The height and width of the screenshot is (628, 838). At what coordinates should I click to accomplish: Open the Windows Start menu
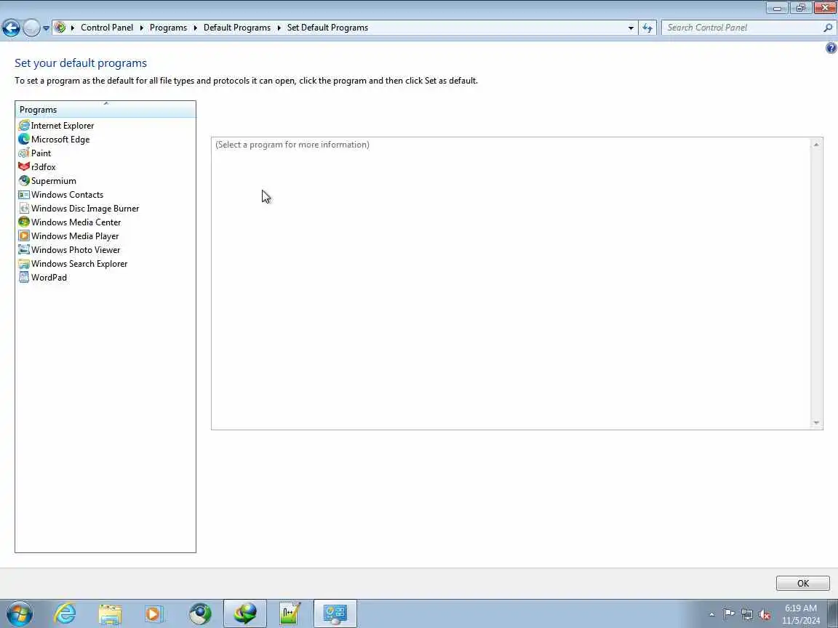point(20,613)
